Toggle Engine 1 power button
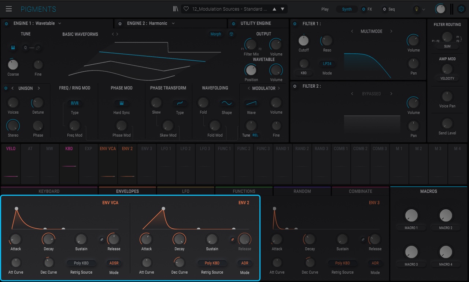This screenshot has width=469, height=282. click(6, 23)
